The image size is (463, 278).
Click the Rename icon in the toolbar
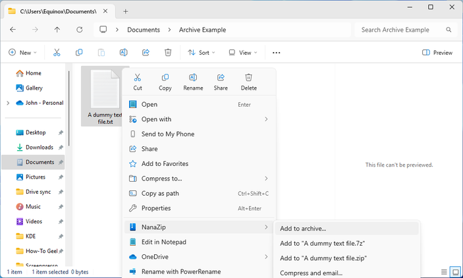click(123, 53)
